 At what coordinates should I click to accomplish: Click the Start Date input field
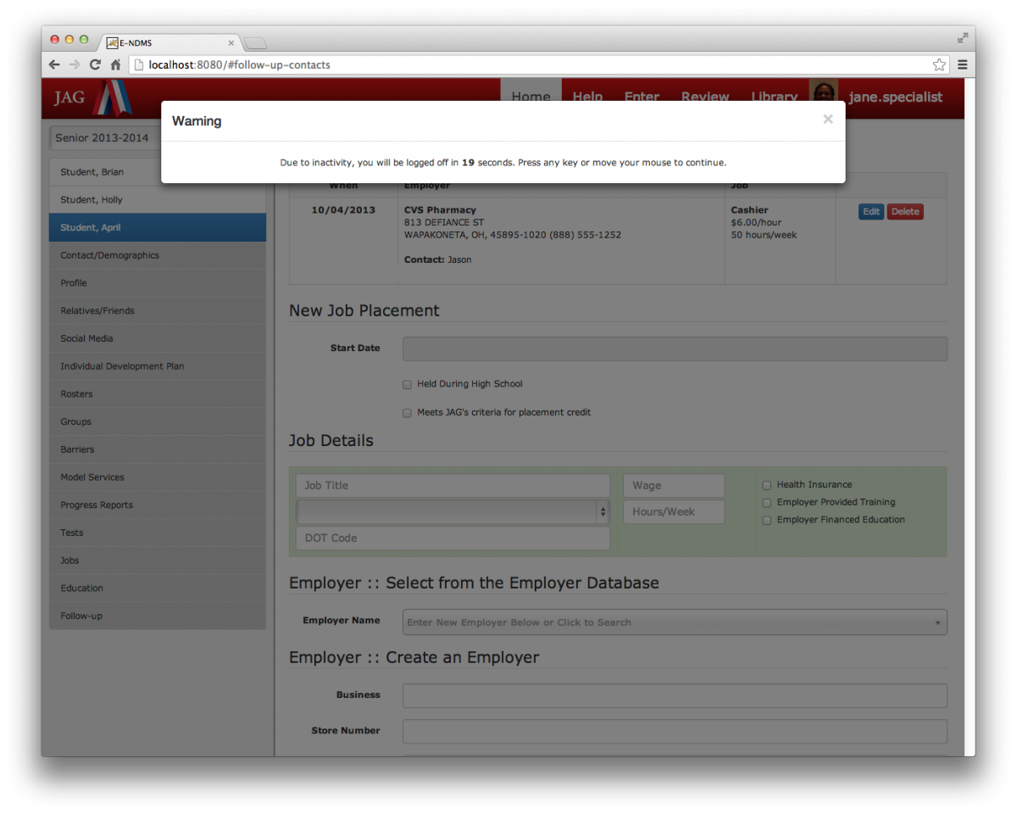(x=675, y=348)
